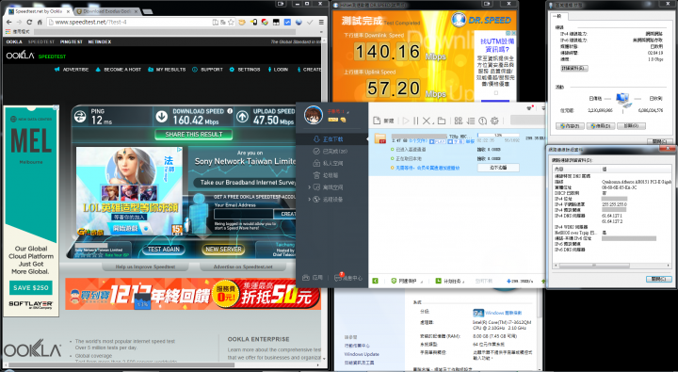Click clock schedule icon in download toolbar
This screenshot has height=372, width=678.
482,121
